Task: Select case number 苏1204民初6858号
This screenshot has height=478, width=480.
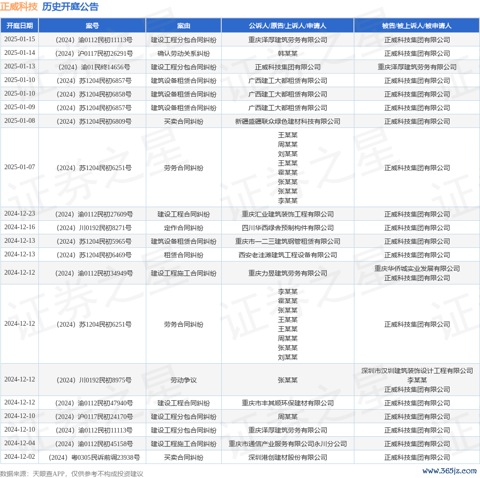Action: pos(94,94)
